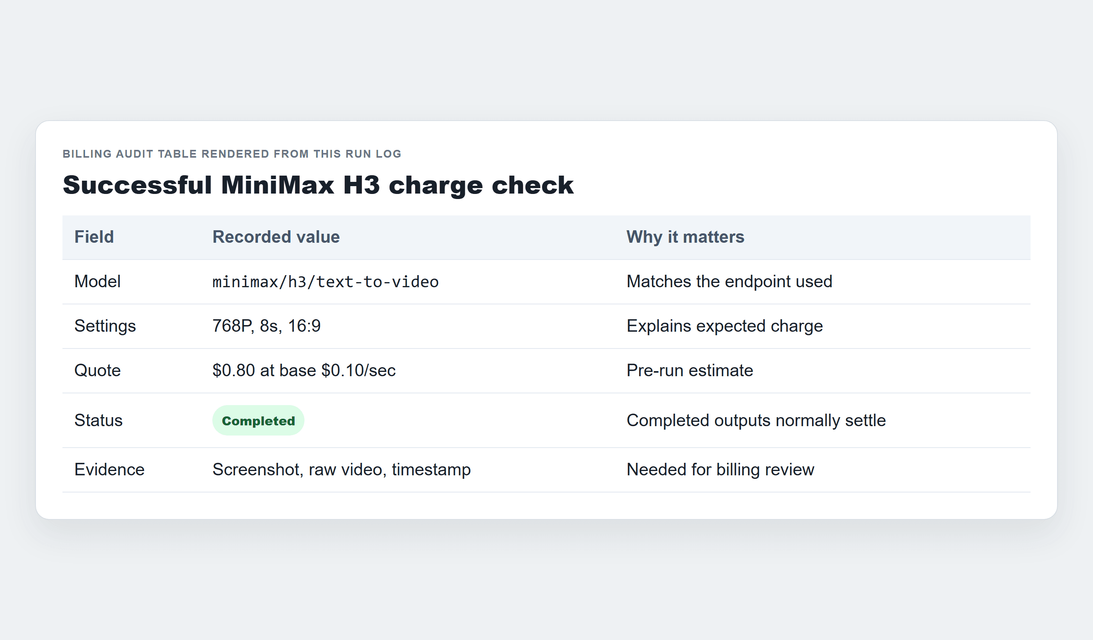The width and height of the screenshot is (1093, 640).
Task: Click the 'Pre-run estimate' cell
Action: pos(690,371)
